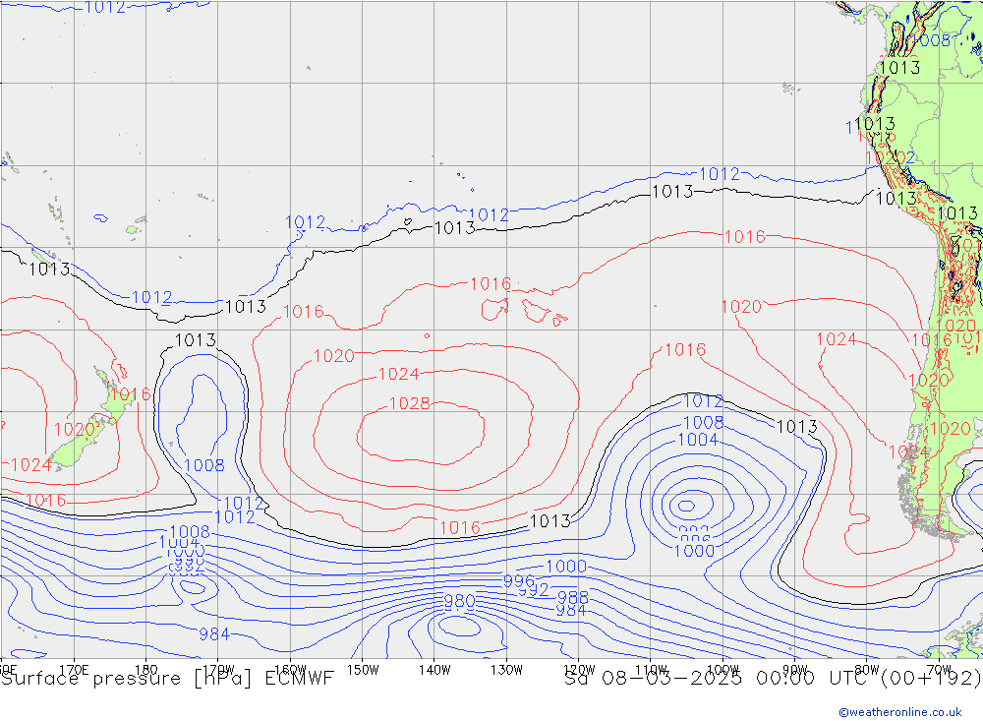Select the 988 isobar label

pos(572,597)
